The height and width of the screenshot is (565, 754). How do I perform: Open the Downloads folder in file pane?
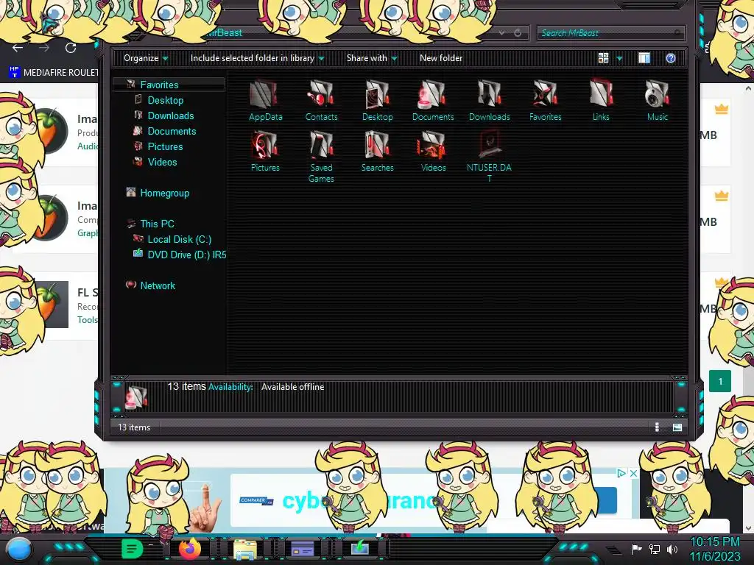click(x=489, y=100)
